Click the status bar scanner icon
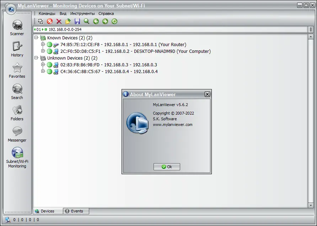This screenshot has width=317, height=226. click(x=8, y=220)
